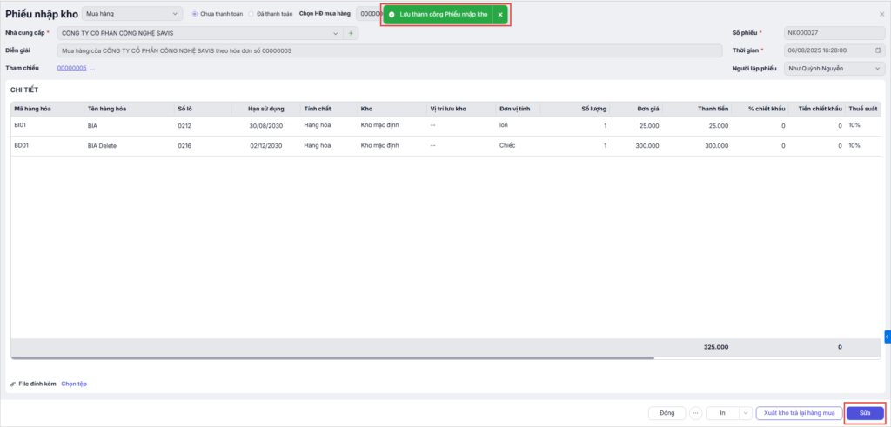This screenshot has width=891, height=427.
Task: Click 'Xuất kho trả lại hàng mua' button
Action: (799, 413)
